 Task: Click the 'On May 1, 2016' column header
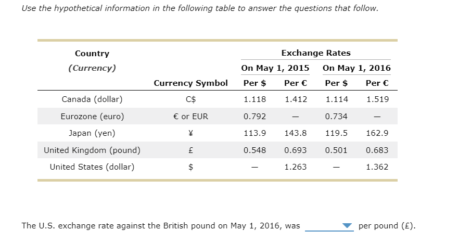pos(357,68)
